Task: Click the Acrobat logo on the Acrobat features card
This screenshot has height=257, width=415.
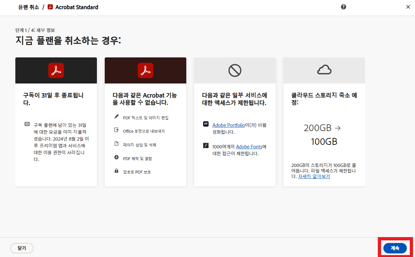Action: [x=146, y=70]
